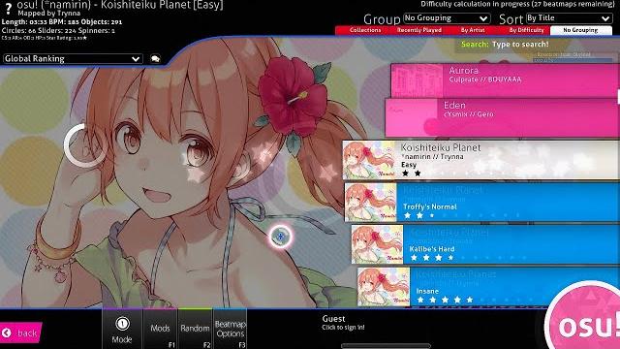Click 'Mapped by Trynna' text
This screenshot has width=620, height=349.
point(48,14)
